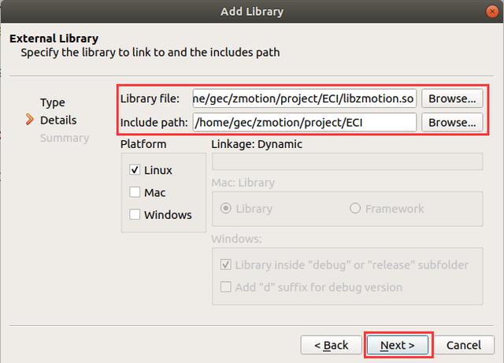Click the orange Details step arrow

(x=30, y=120)
